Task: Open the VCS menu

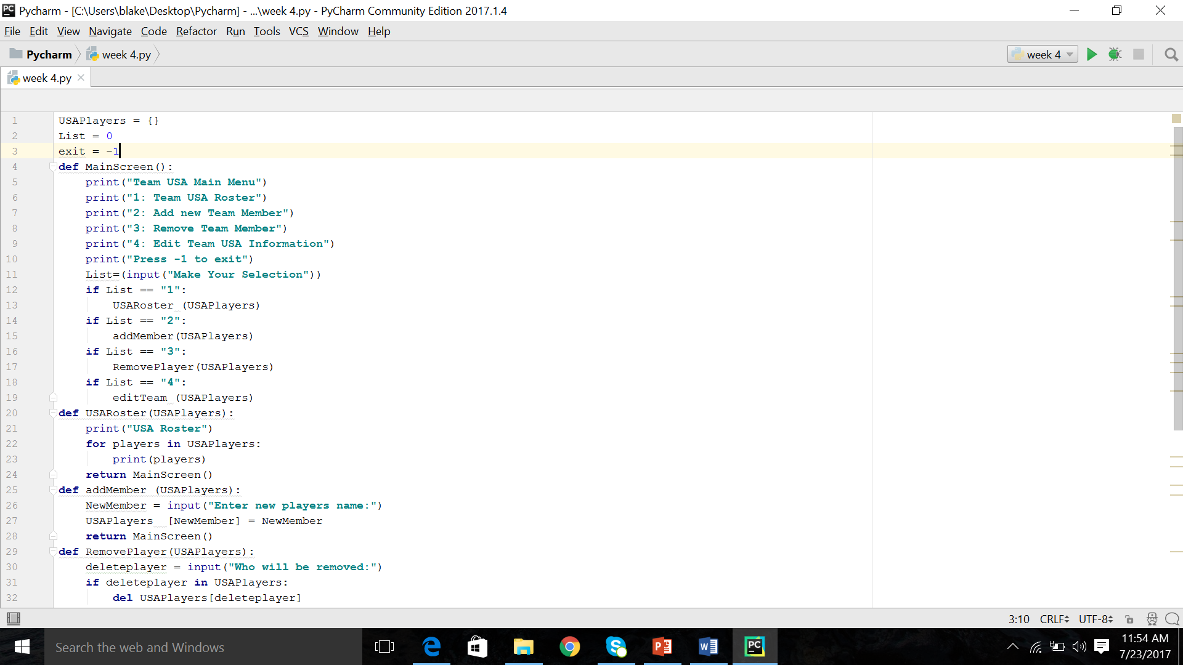Action: [298, 31]
